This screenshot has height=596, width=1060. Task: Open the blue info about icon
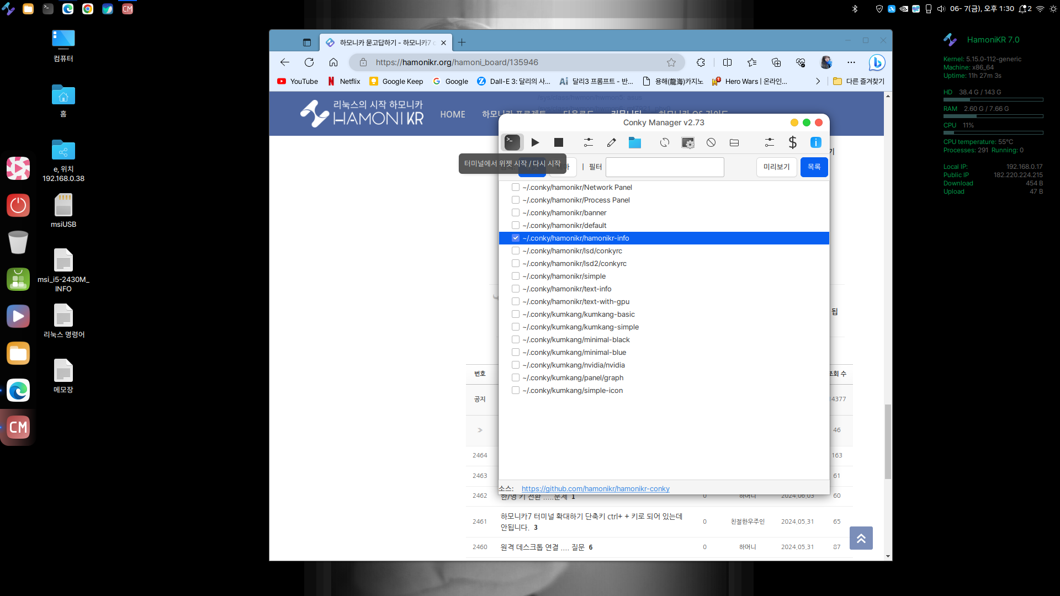click(x=816, y=142)
